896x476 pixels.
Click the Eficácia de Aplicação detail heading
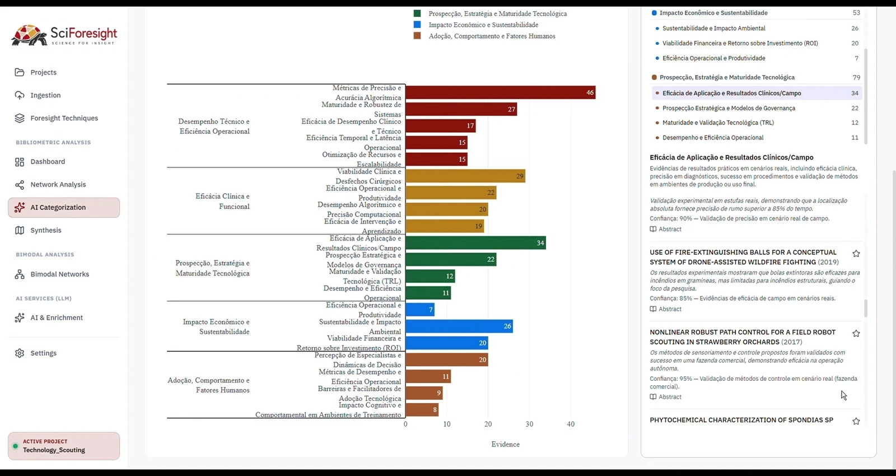(731, 158)
